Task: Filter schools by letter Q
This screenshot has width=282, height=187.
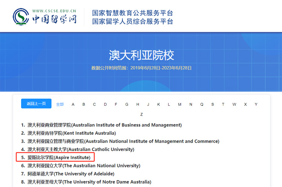Action: [x=202, y=104]
